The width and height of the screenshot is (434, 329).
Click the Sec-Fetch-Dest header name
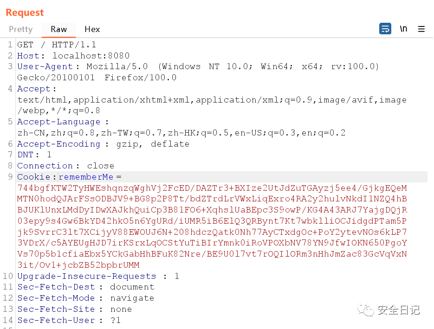click(56, 287)
